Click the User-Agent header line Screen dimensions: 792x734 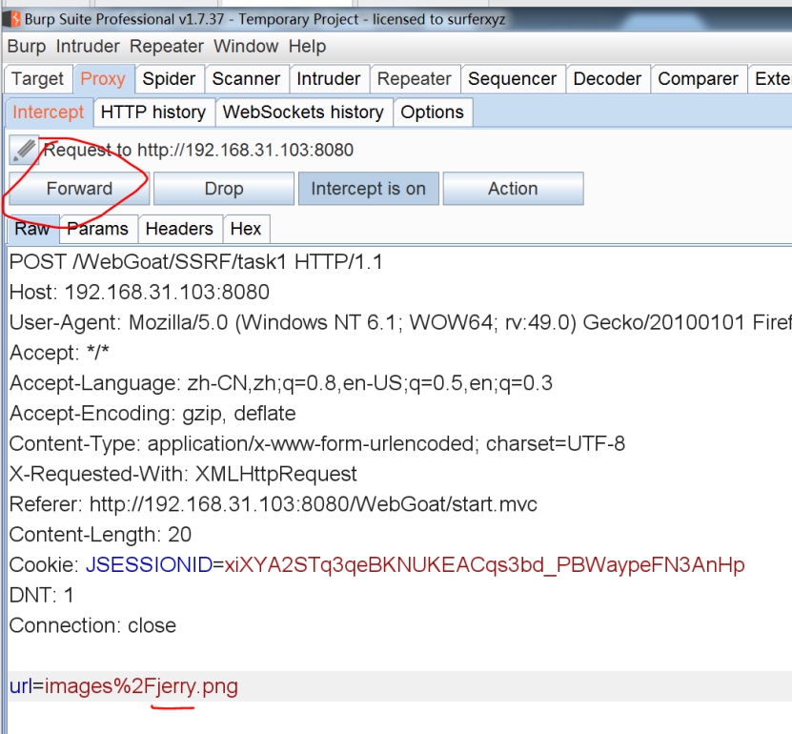tap(400, 323)
